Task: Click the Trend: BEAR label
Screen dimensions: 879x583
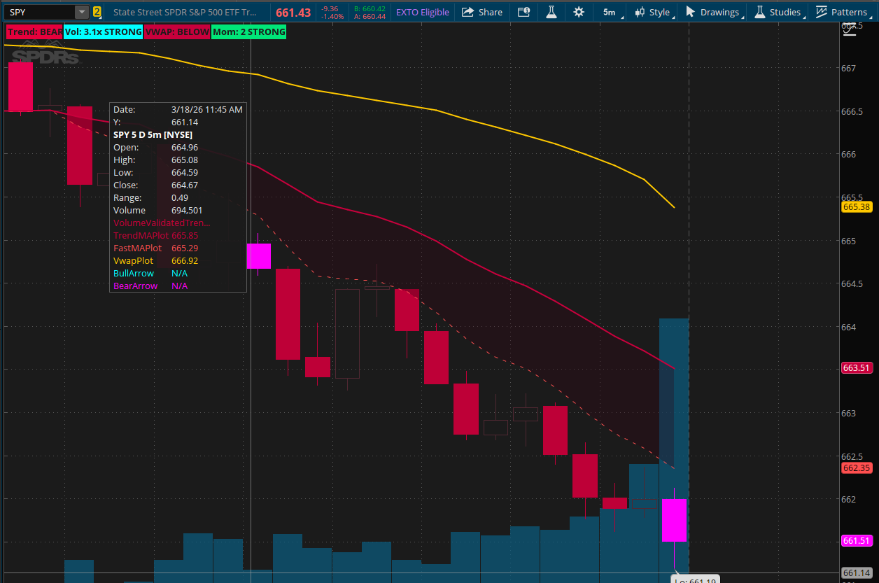Action: 34,31
